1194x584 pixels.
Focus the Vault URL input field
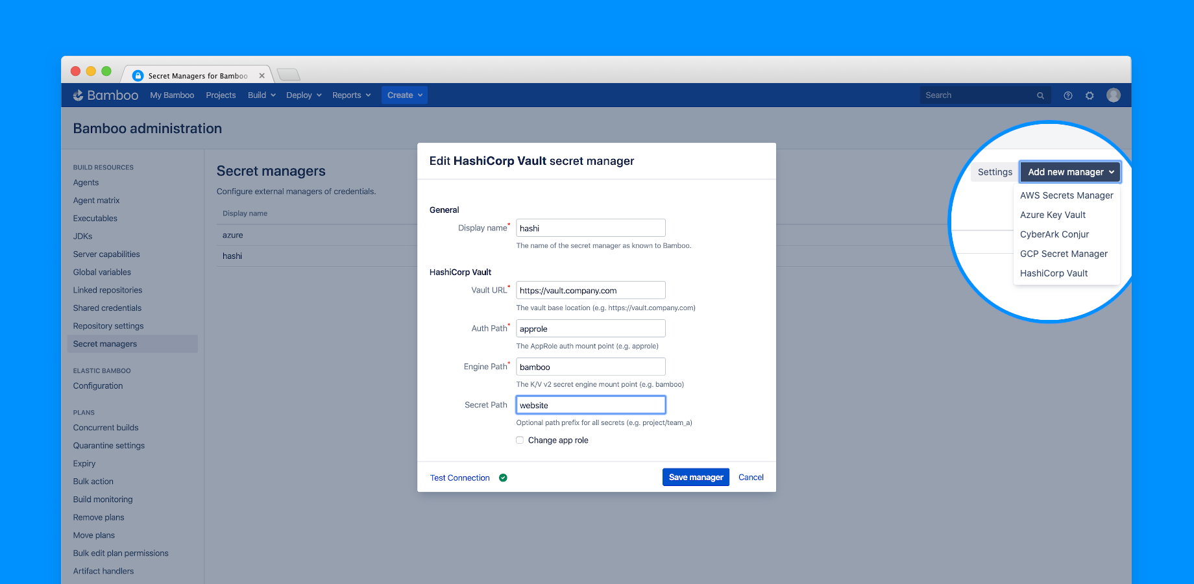click(591, 290)
